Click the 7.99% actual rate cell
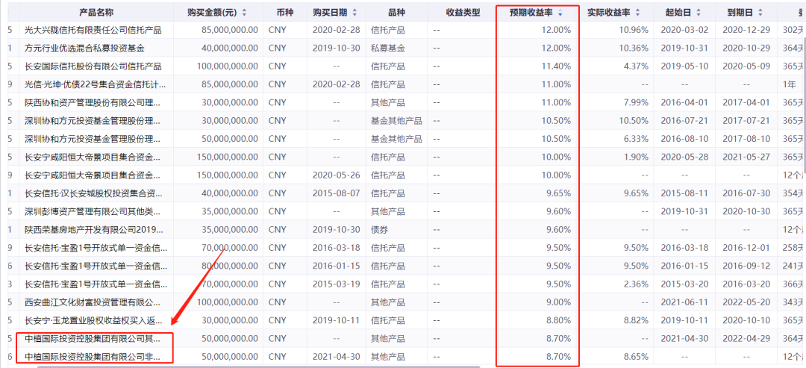Image resolution: width=806 pixels, height=368 pixels. pyautogui.click(x=636, y=102)
